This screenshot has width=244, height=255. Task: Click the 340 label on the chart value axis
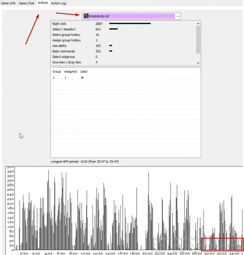pos(10,171)
